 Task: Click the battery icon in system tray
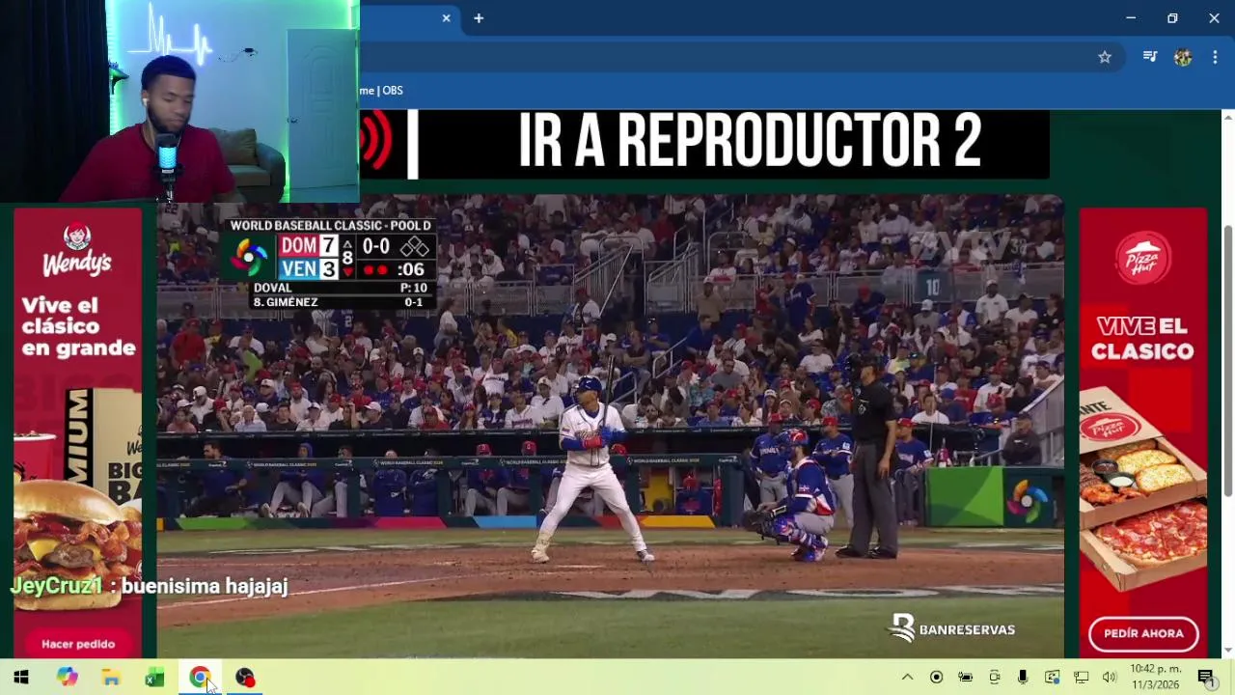pyautogui.click(x=965, y=678)
